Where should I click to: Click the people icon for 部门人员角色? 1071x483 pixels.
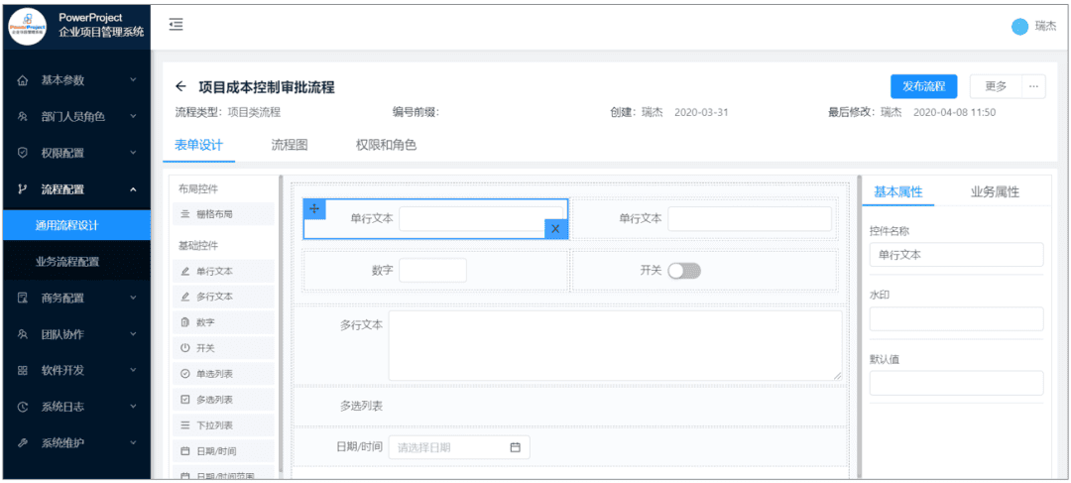pyautogui.click(x=23, y=117)
